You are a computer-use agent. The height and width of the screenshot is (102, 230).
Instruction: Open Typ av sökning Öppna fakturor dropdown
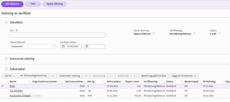point(144,34)
